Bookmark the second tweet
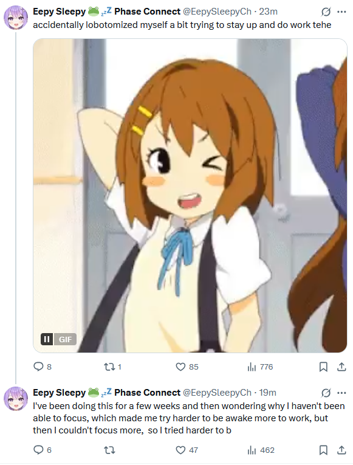353x465 pixels. pyautogui.click(x=323, y=450)
